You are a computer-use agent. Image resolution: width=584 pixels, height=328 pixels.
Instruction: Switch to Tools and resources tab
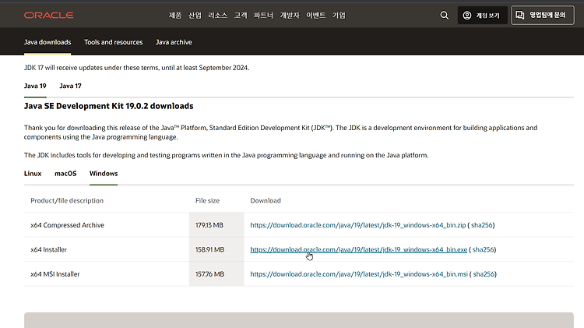[113, 42]
